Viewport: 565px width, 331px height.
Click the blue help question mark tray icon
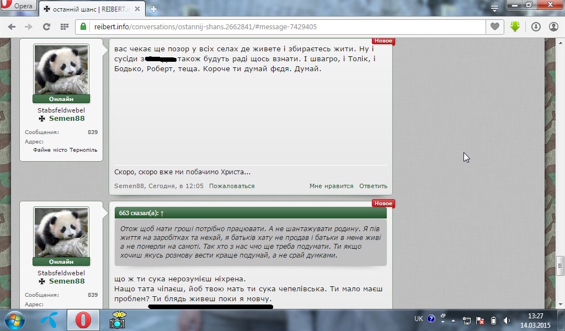click(x=431, y=319)
